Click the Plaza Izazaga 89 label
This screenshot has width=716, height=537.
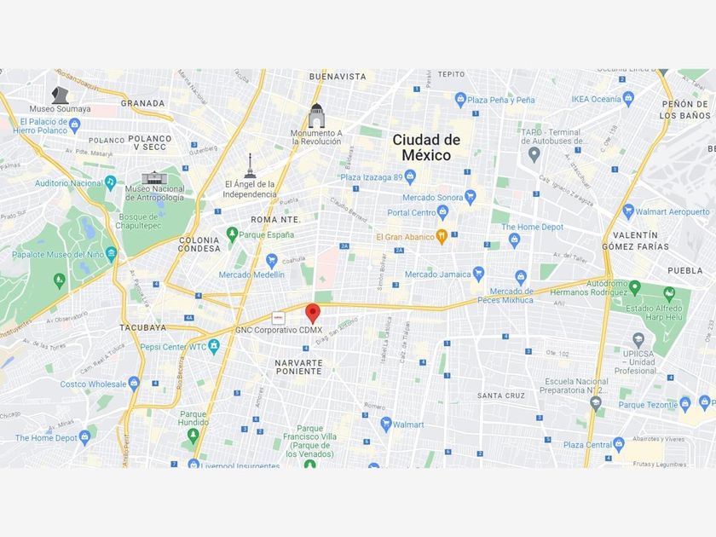coord(372,177)
